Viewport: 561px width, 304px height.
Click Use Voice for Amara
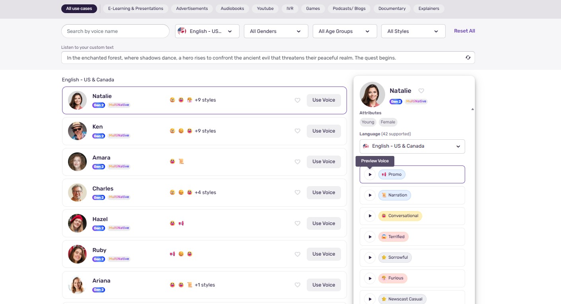(324, 162)
